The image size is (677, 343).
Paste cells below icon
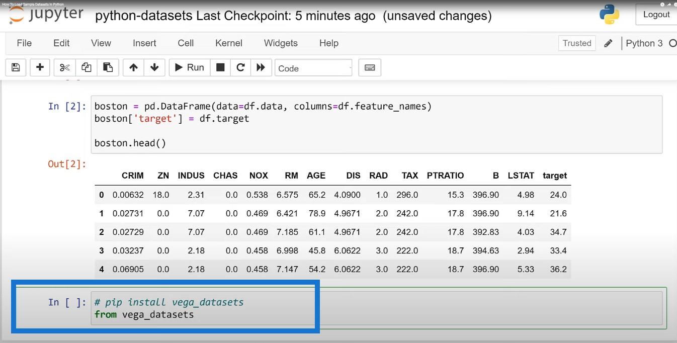(108, 67)
